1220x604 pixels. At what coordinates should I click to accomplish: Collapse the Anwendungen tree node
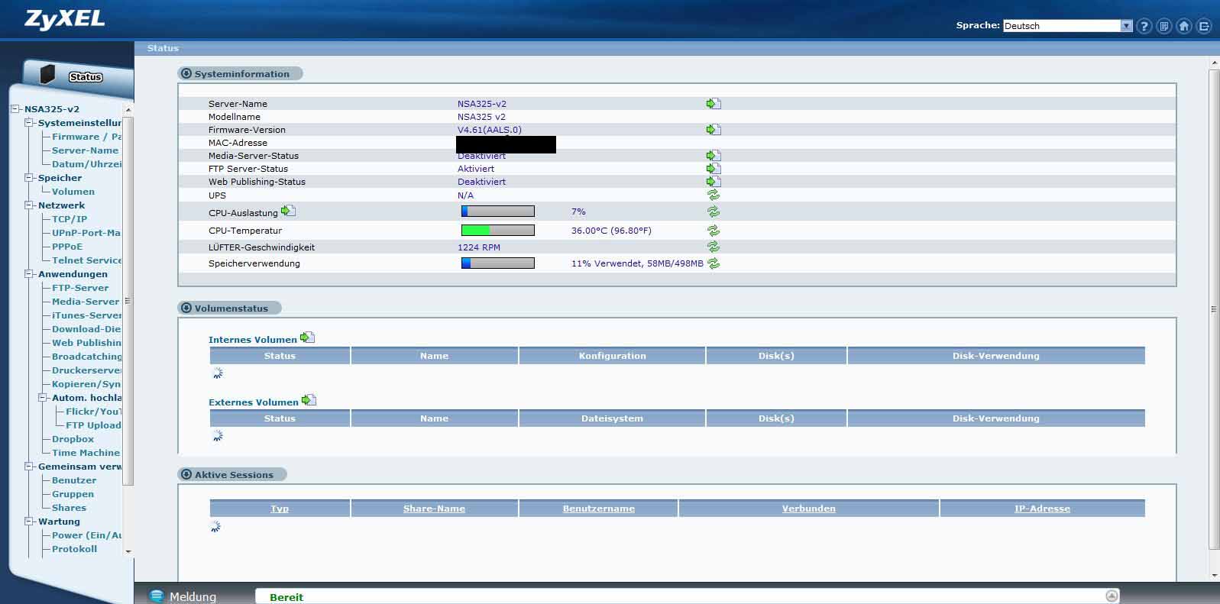tap(28, 274)
